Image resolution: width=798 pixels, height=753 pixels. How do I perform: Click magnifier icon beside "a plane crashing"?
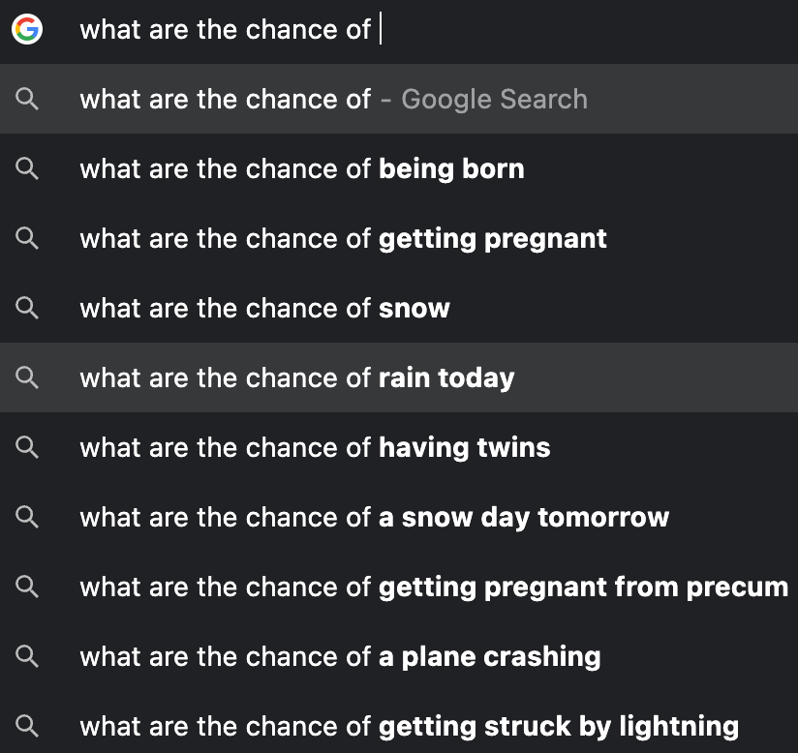[x=27, y=656]
